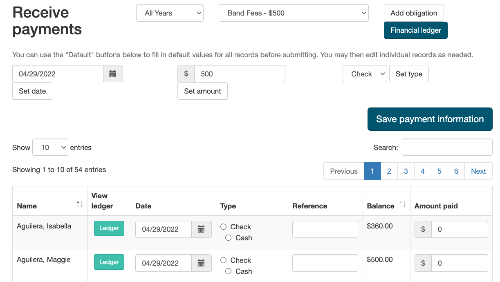Select Check for Isabella Aguilera
Screen dimensions: 500x282
(x=224, y=227)
